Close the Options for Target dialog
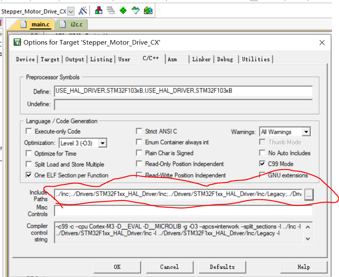339x277 pixels. [322, 42]
